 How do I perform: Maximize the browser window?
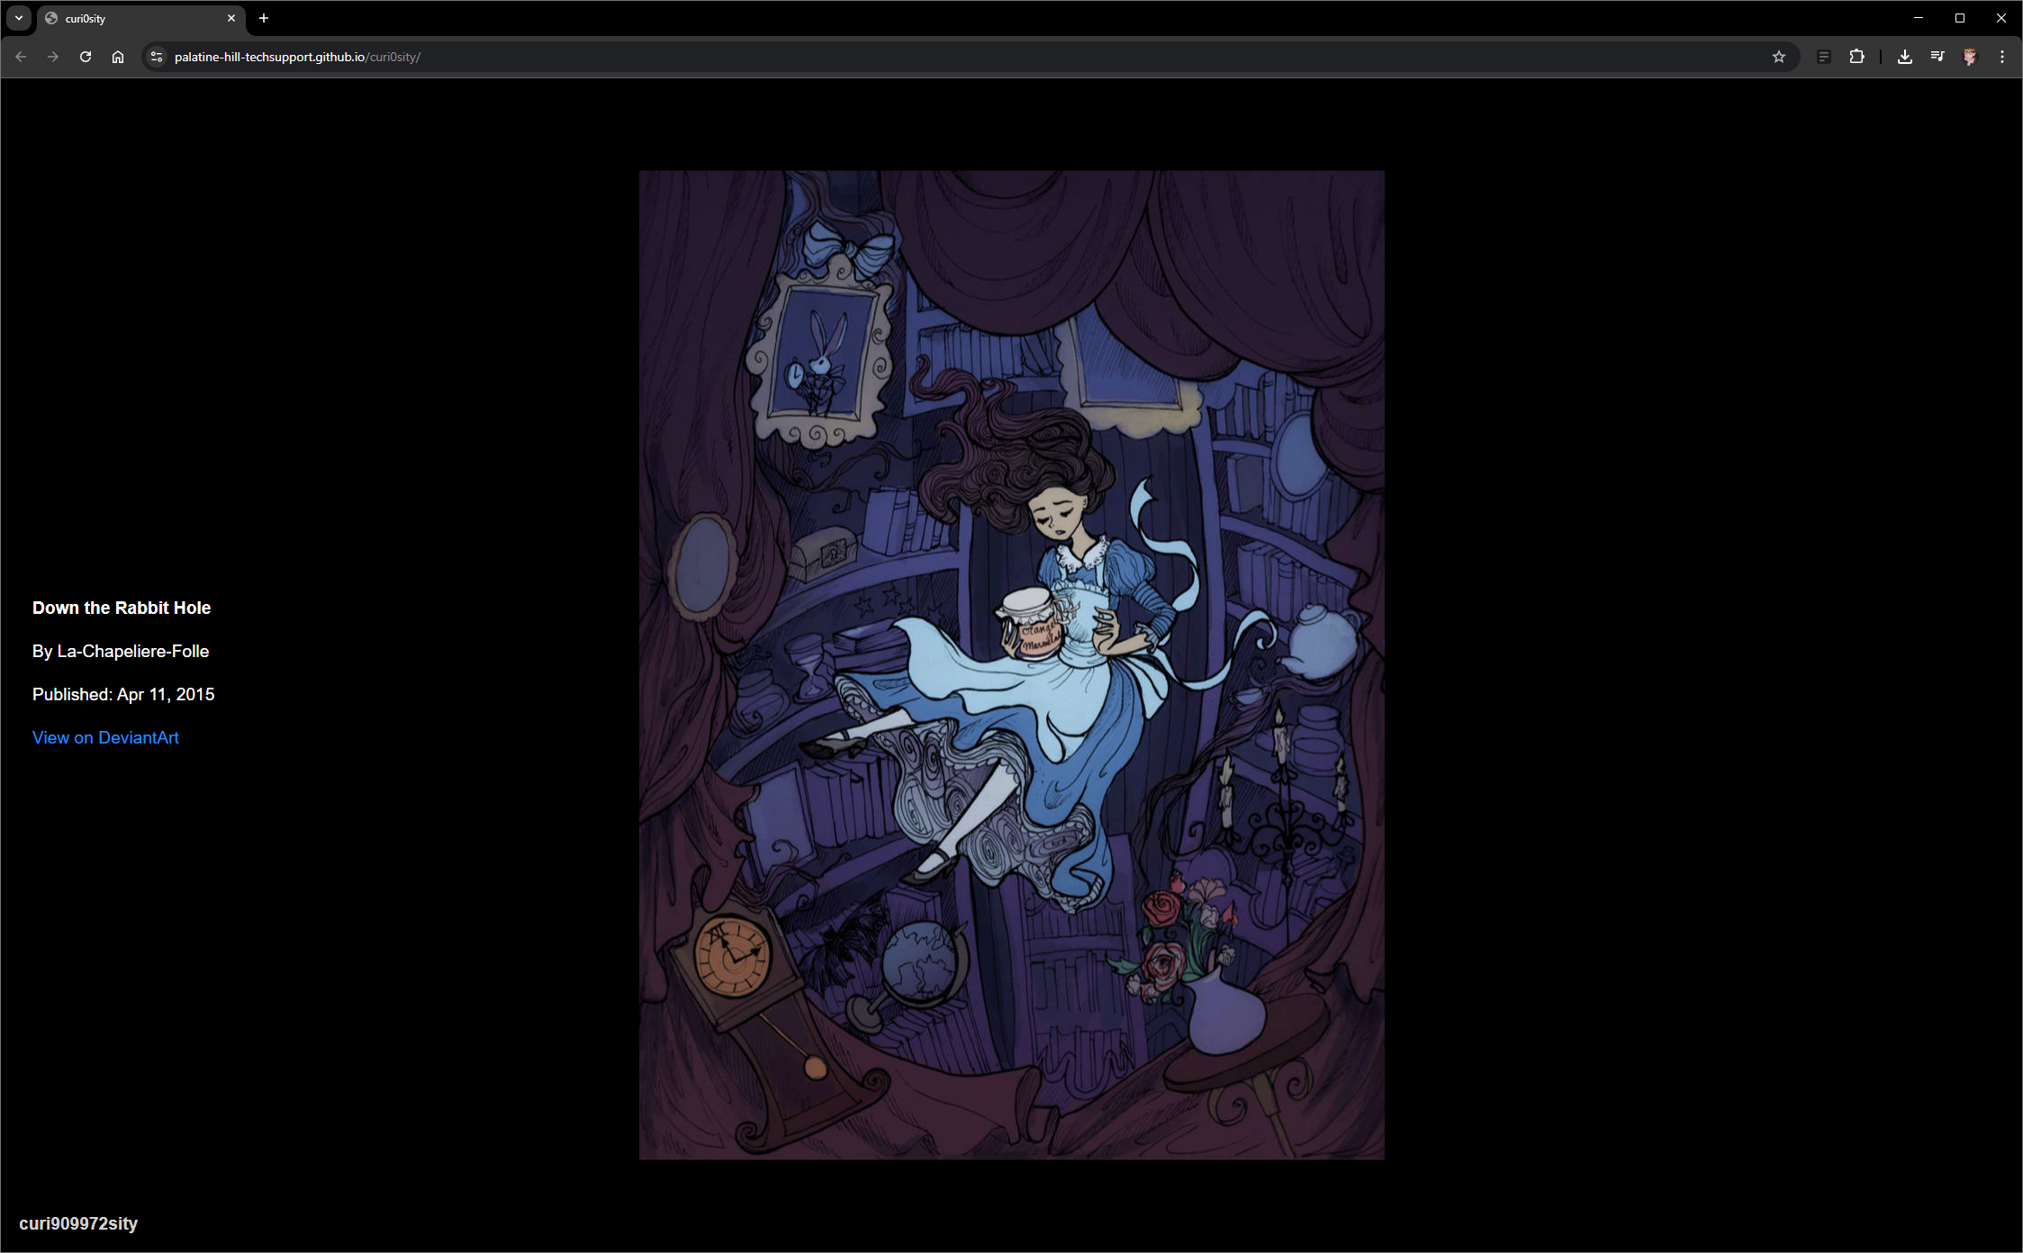(x=1960, y=18)
